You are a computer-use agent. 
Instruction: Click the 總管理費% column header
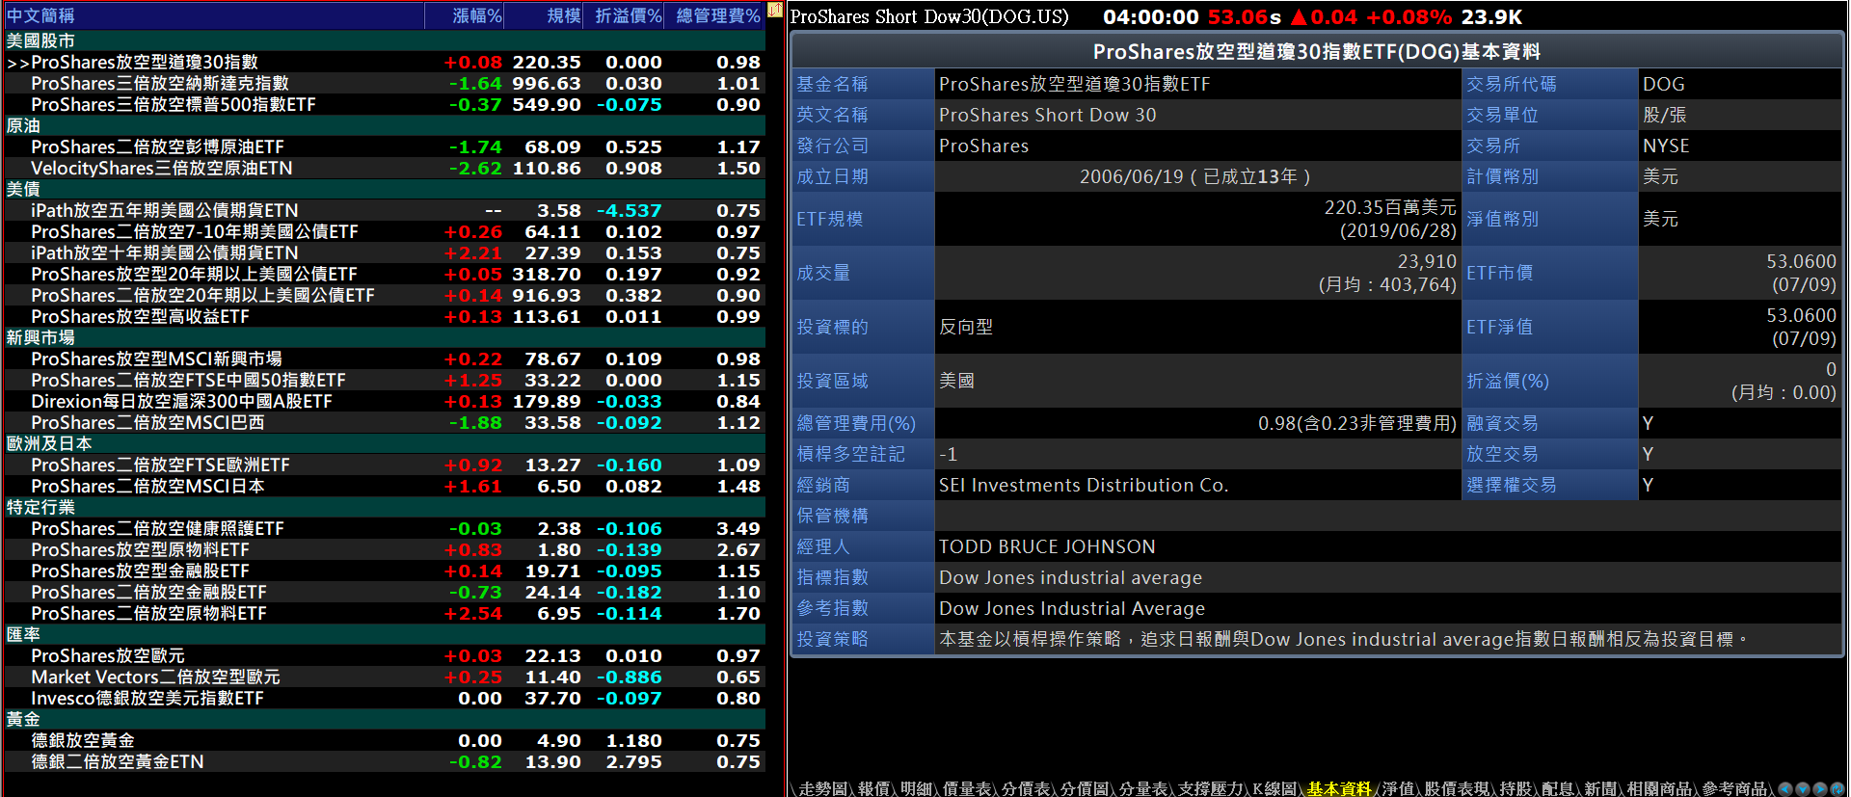point(717,15)
